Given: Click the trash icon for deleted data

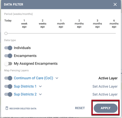Looking at the screenshot, I should [7, 108].
